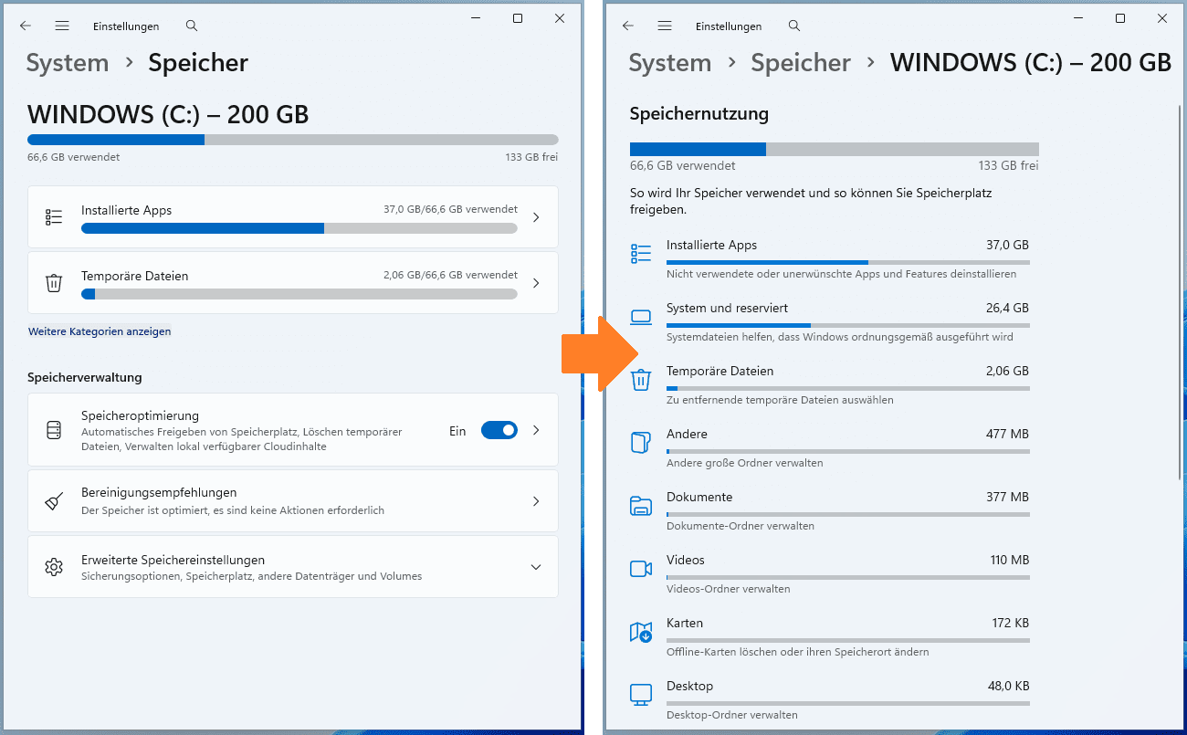Open Installierte Apps 37,0 GB entry in right window
The image size is (1187, 735).
(x=830, y=259)
